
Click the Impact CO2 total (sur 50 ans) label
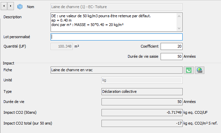28,123
